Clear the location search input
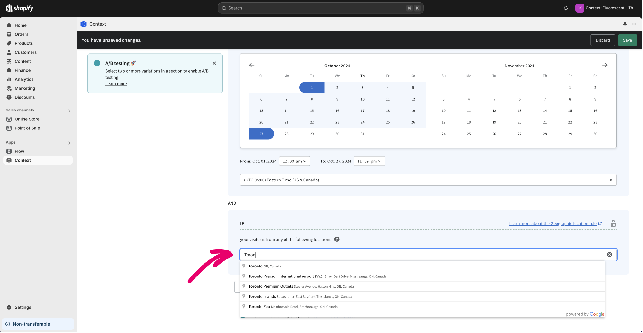This screenshot has height=333, width=643. (x=609, y=255)
